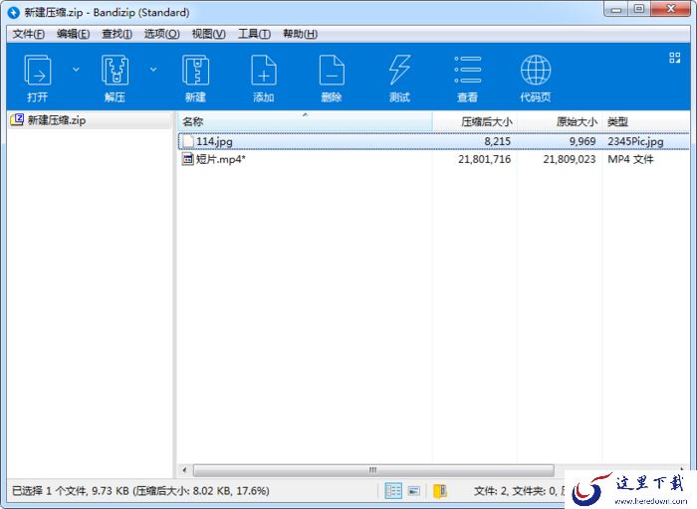The image size is (697, 509).
Task: Click the selection summary text in status bar
Action: coord(140,491)
